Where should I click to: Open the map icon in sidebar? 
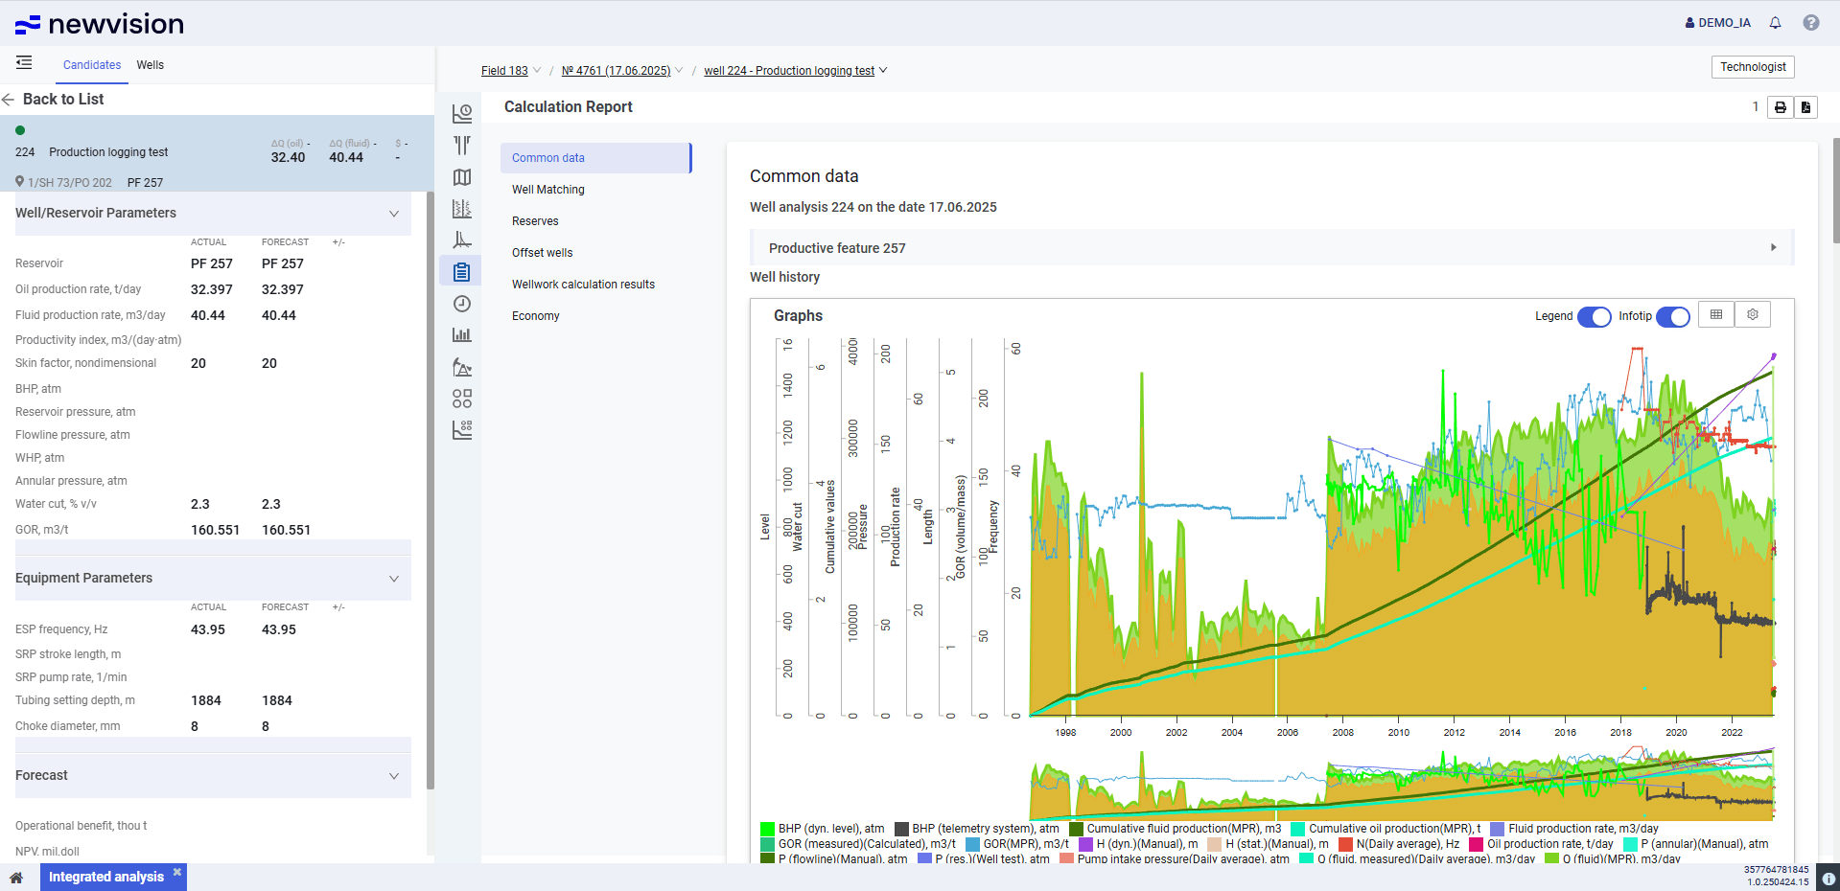(x=462, y=177)
